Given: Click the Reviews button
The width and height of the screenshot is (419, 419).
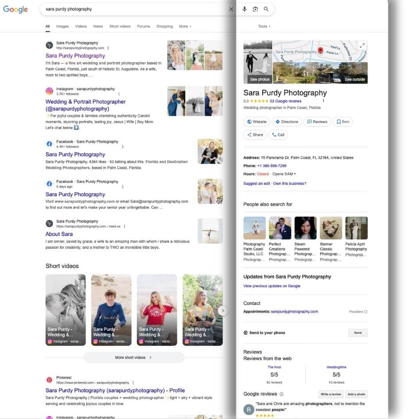Looking at the screenshot, I should tap(317, 122).
